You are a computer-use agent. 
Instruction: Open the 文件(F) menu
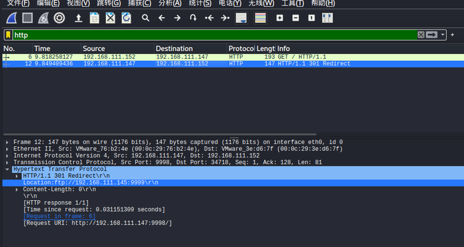pos(18,3)
